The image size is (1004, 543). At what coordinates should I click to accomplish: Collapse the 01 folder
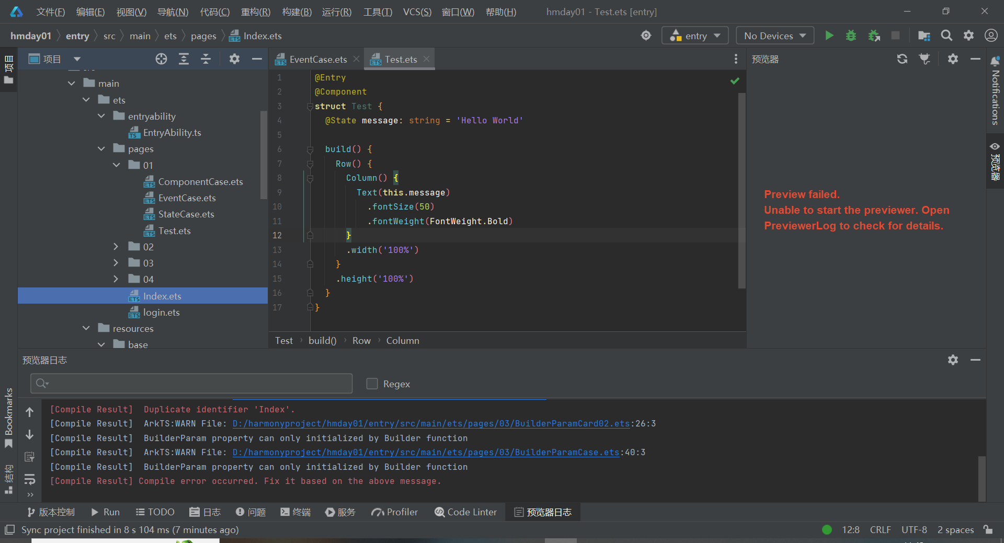pyautogui.click(x=117, y=165)
